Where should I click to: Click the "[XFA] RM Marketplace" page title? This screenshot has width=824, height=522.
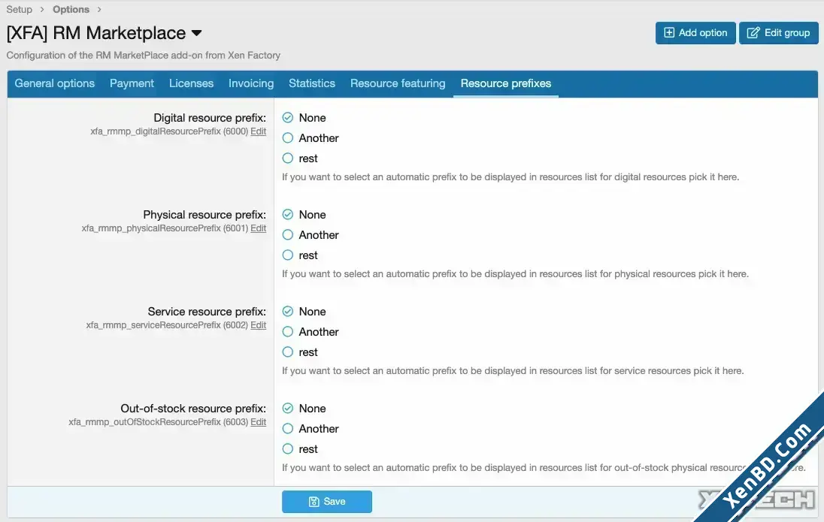coord(96,33)
